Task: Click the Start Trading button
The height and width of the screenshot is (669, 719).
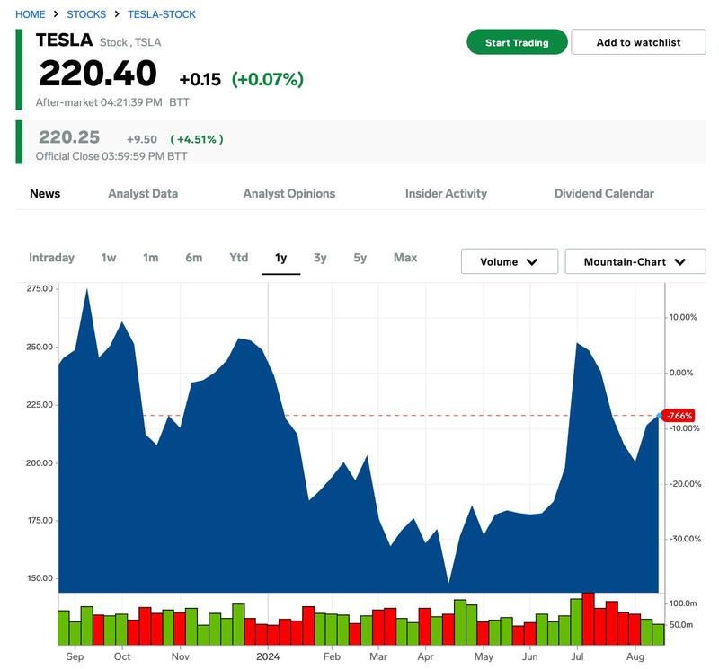Action: pos(517,42)
